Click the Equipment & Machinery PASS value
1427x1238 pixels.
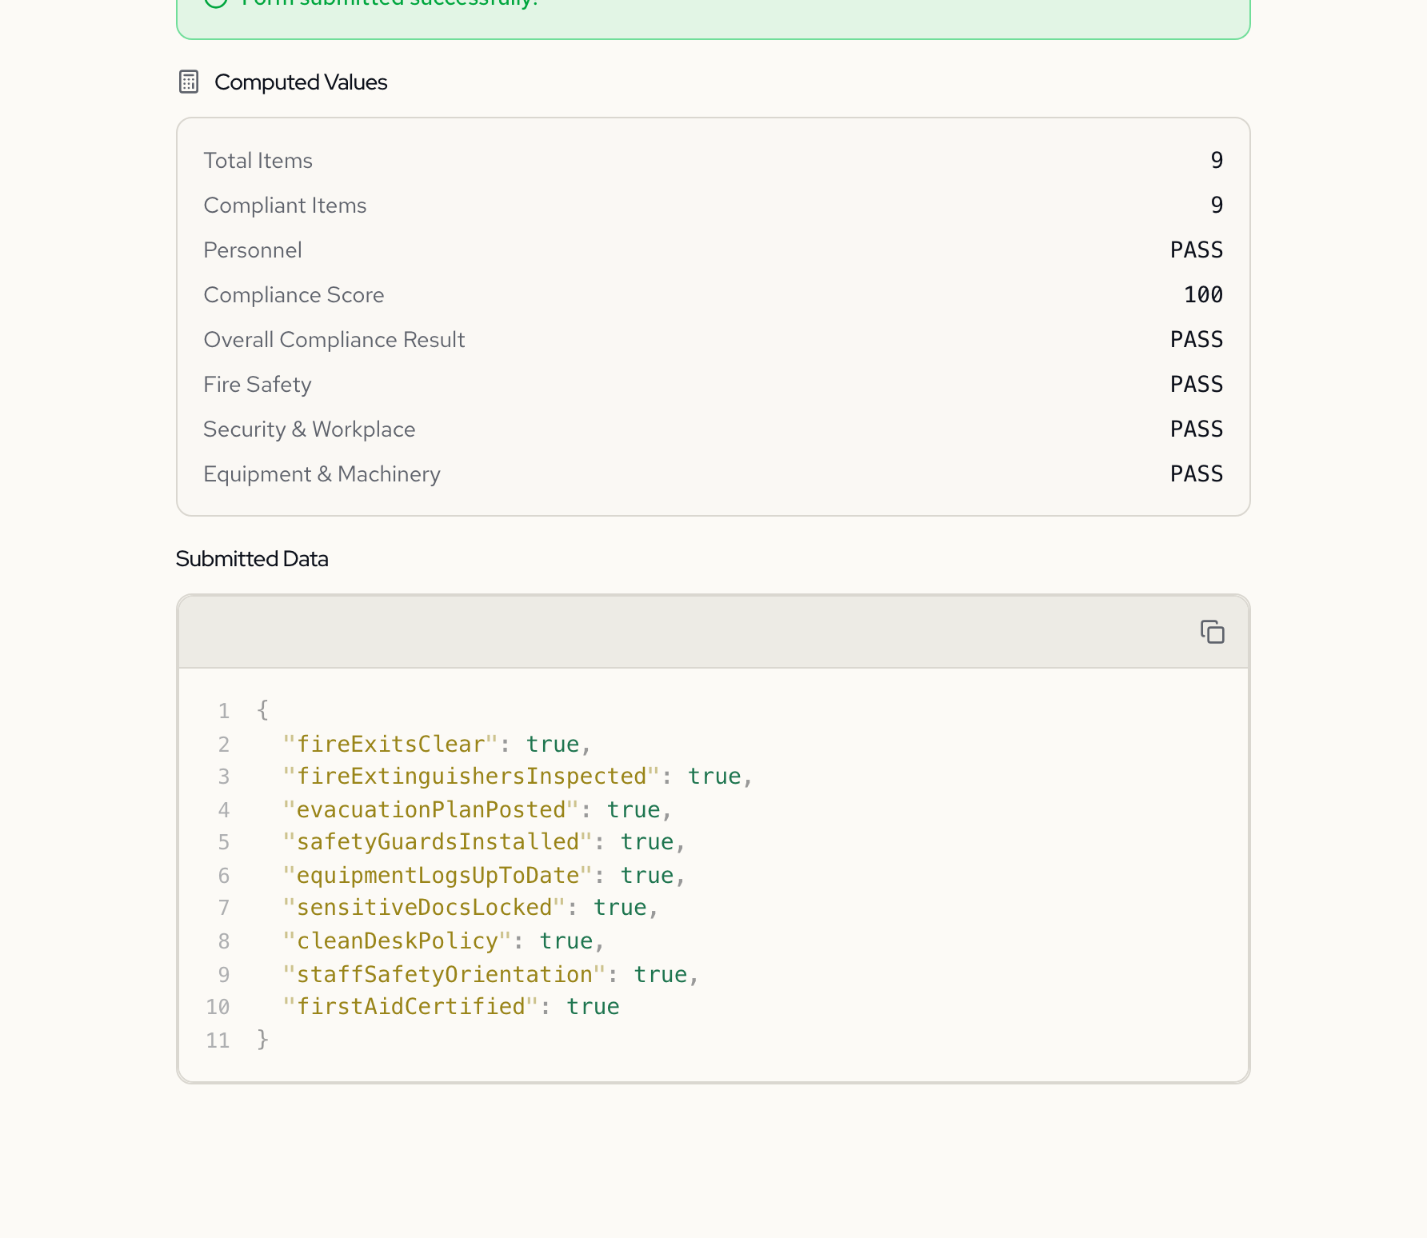point(1196,474)
